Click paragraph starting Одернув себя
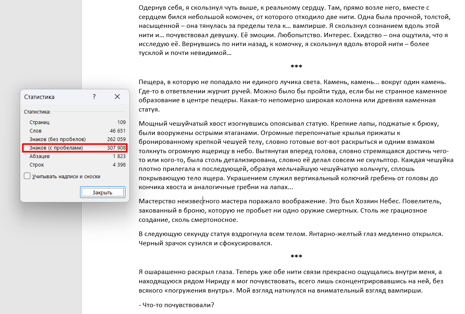Image resolution: width=465 pixels, height=314 pixels. pyautogui.click(x=294, y=30)
